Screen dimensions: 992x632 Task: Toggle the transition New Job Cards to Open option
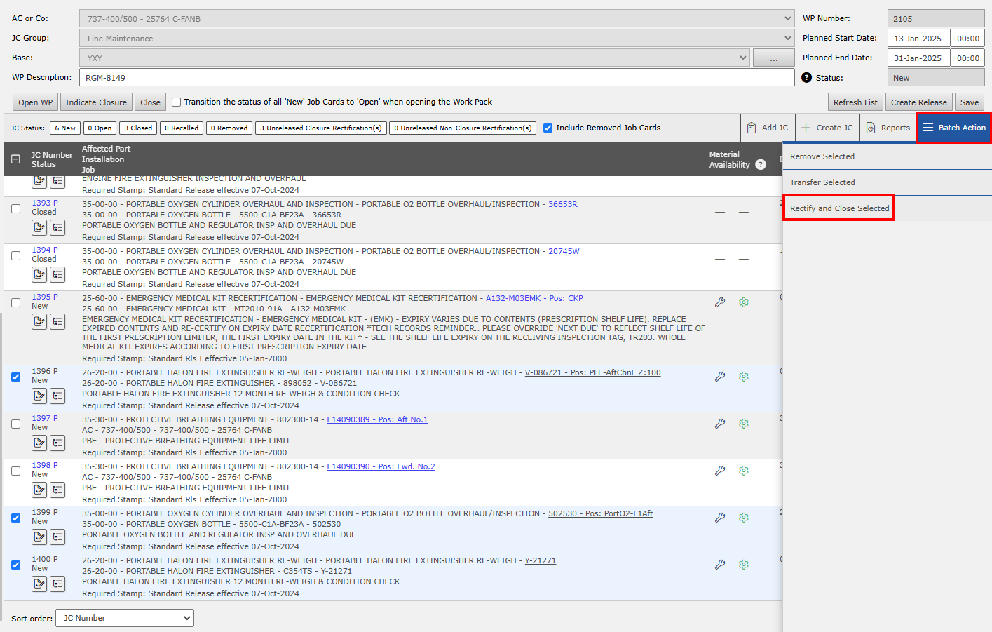(x=177, y=102)
